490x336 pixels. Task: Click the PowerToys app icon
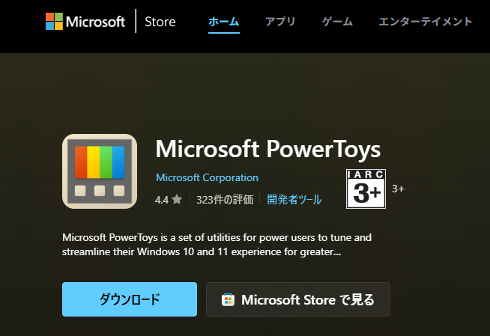click(x=100, y=171)
